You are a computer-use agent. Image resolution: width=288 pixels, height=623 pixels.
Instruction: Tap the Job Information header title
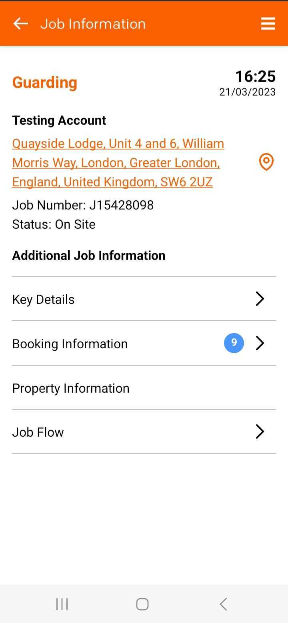(x=93, y=24)
